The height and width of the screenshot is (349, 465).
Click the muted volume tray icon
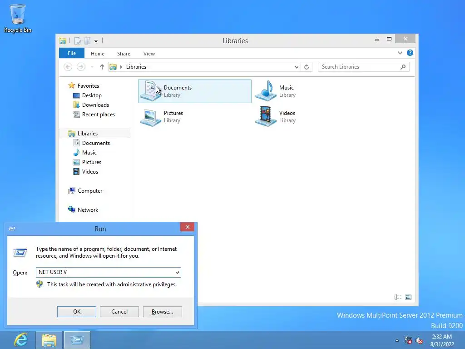(x=419, y=340)
